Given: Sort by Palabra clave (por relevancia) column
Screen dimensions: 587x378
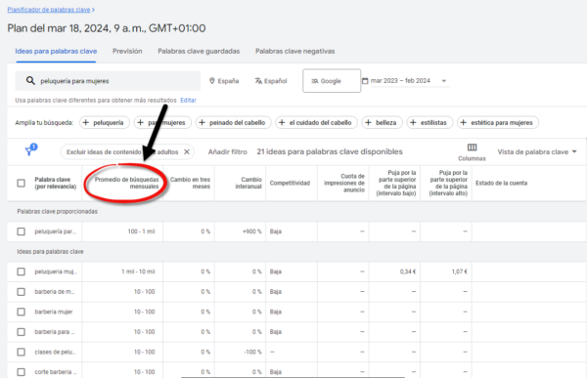Looking at the screenshot, I should click(56, 184).
